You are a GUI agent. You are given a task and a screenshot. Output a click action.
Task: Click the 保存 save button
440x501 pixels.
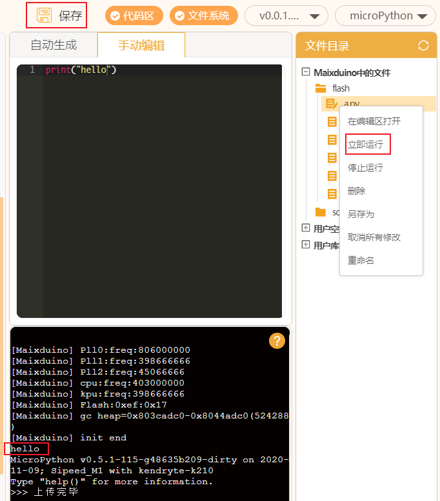tap(57, 15)
